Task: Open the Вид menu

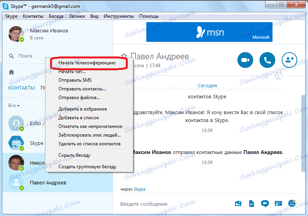Action: [x=94, y=16]
